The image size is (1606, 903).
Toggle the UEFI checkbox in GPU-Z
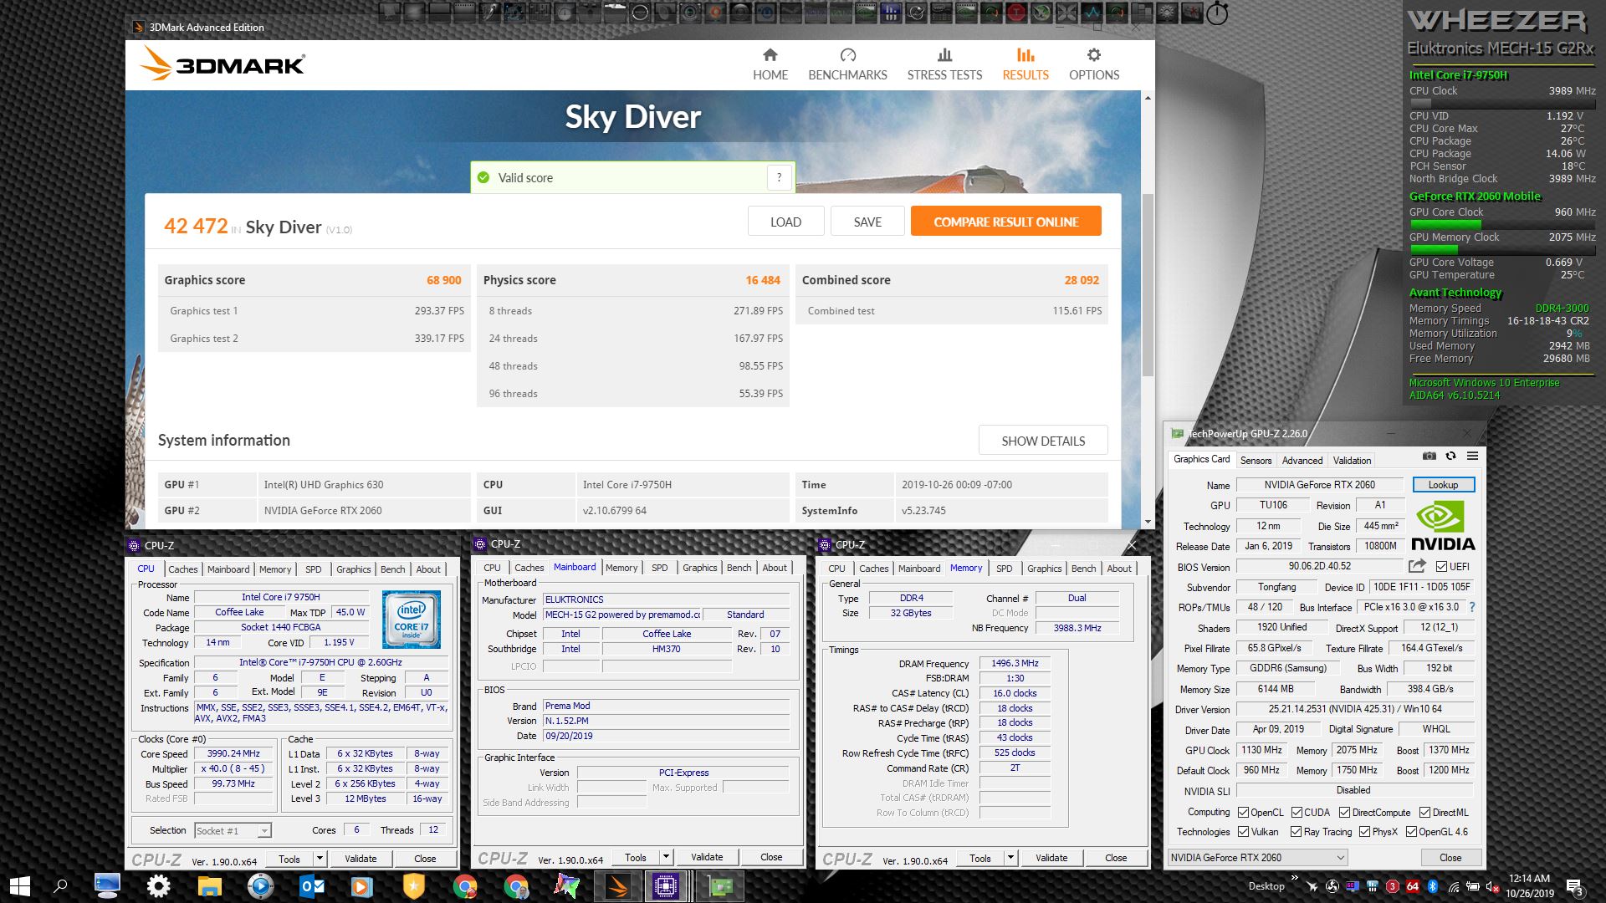tap(1441, 567)
